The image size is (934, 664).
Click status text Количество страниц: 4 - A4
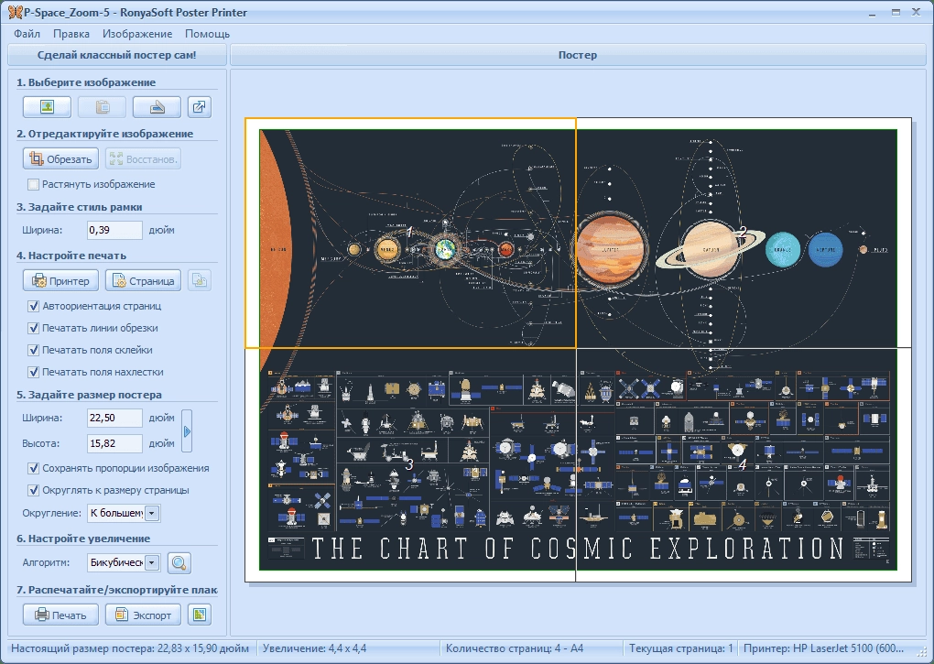(515, 648)
